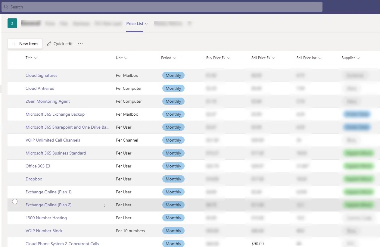Open VOIP Unlimited Call Channels item
The height and width of the screenshot is (247, 380).
click(x=53, y=140)
